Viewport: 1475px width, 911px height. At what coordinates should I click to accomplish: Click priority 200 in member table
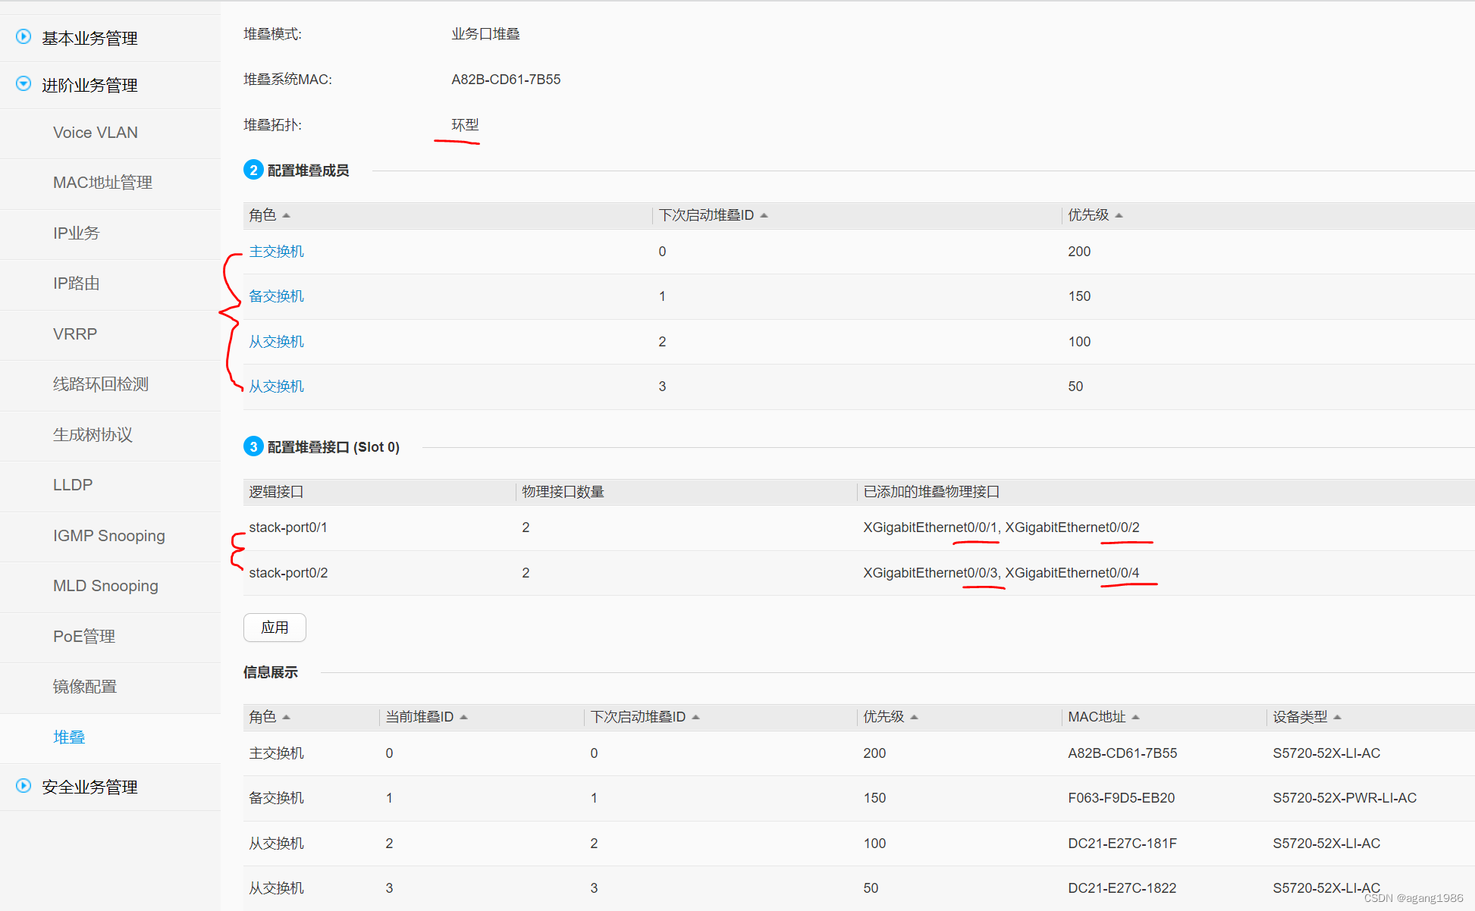pos(1079,252)
